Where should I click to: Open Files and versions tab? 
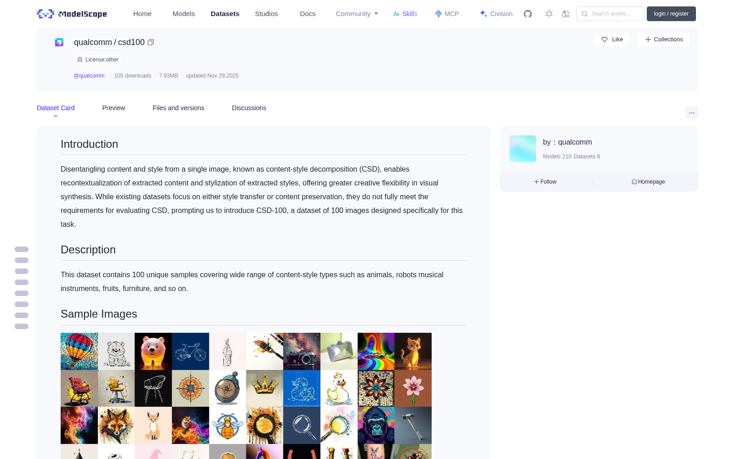[x=178, y=108]
